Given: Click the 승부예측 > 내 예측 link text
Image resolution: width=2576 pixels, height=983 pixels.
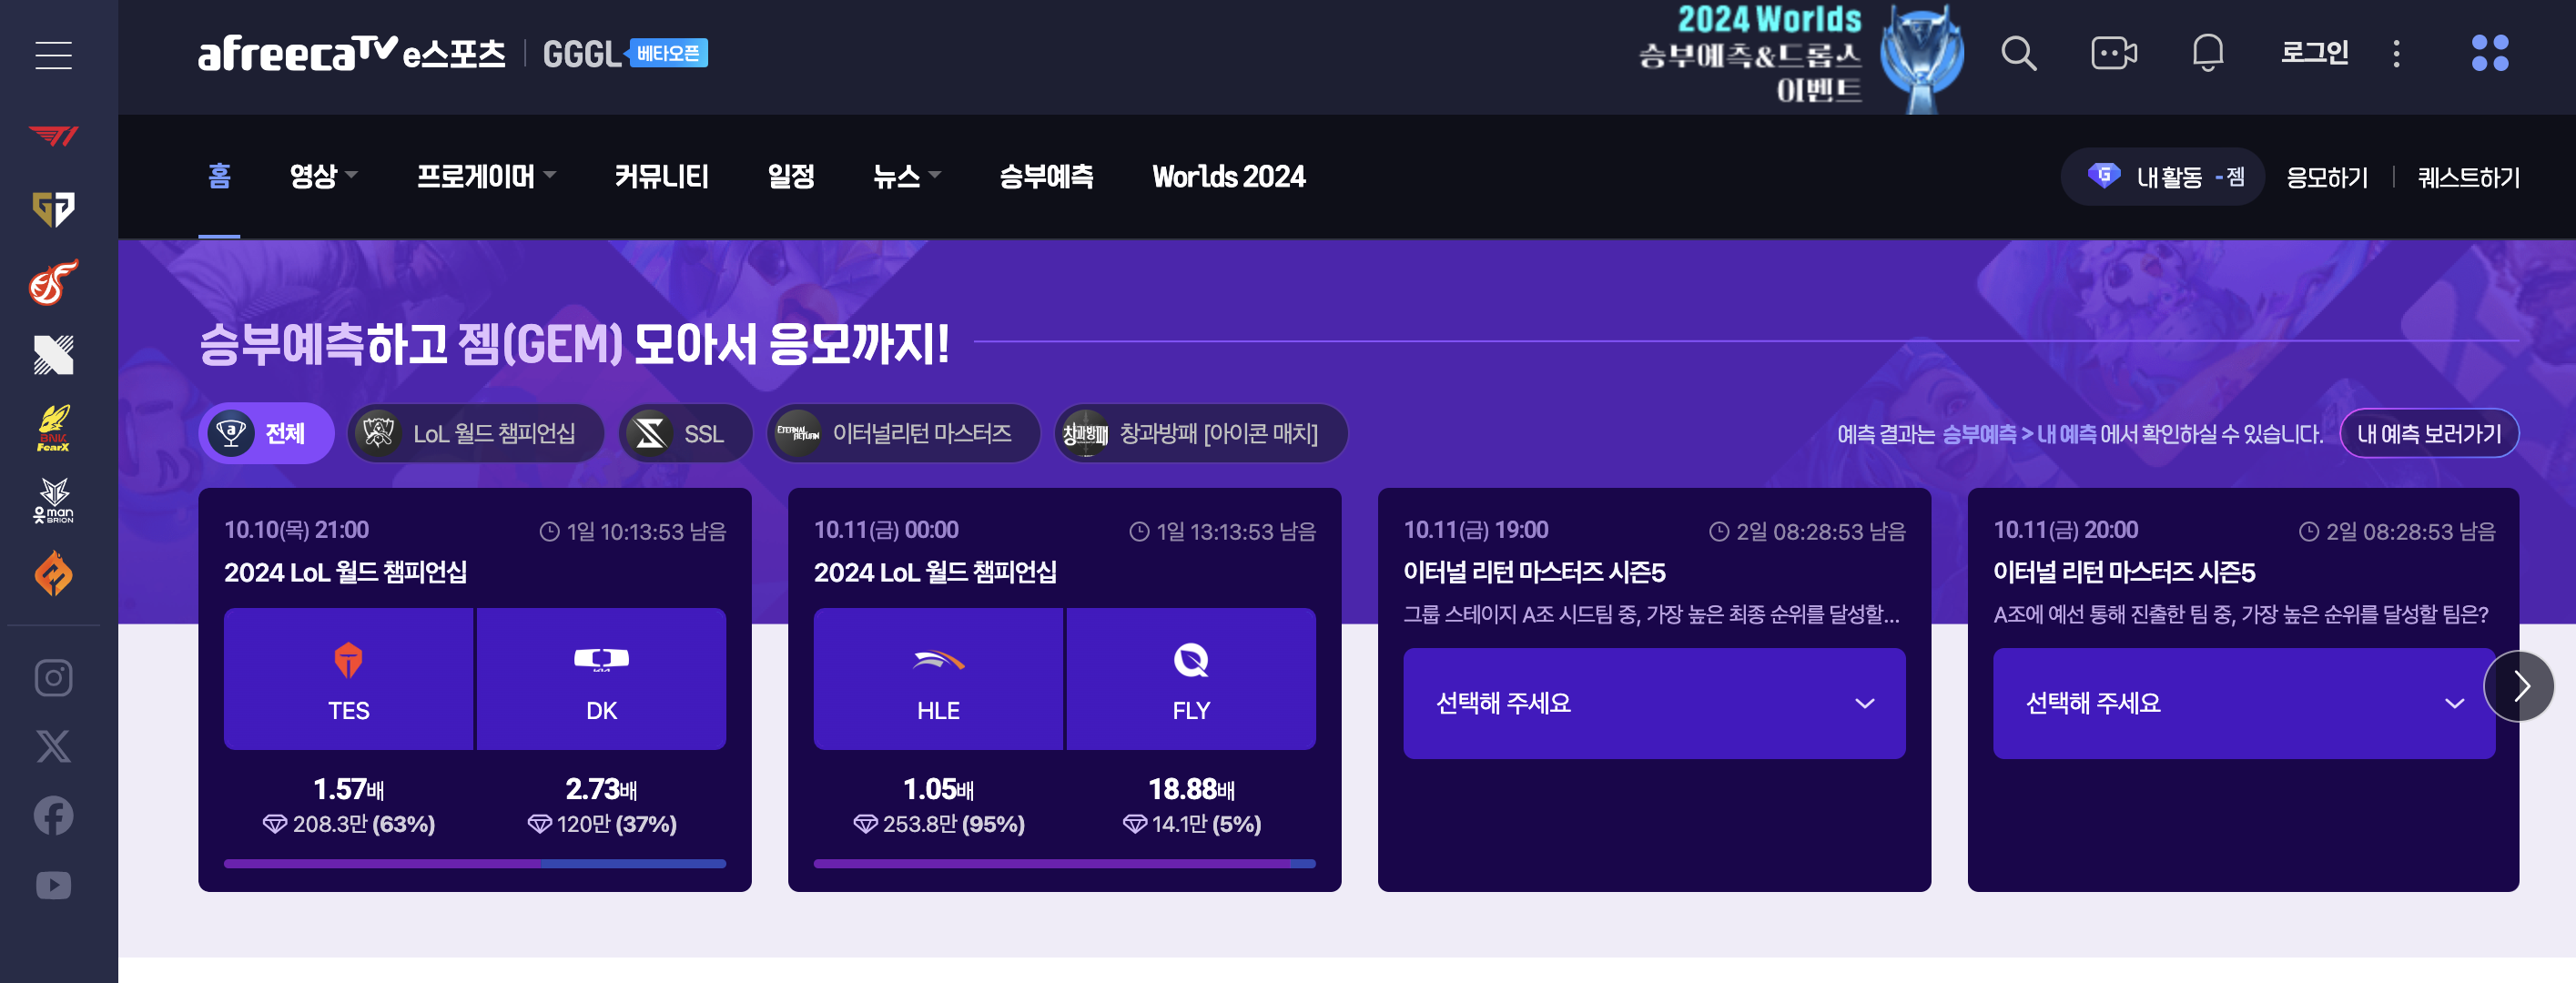Looking at the screenshot, I should (2018, 434).
